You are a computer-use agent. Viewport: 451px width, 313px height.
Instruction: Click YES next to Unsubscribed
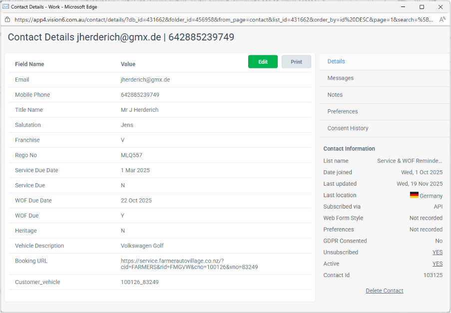(x=438, y=252)
